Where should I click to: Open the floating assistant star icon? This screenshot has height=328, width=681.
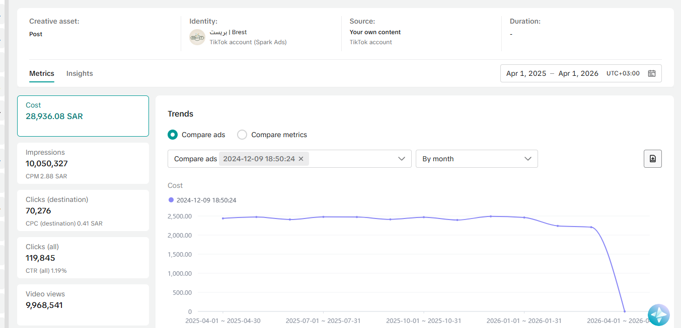click(659, 315)
